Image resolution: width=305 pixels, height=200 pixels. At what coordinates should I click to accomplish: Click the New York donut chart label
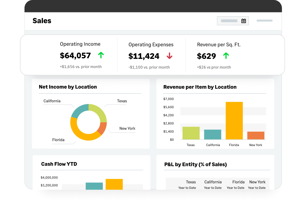pyautogui.click(x=127, y=129)
